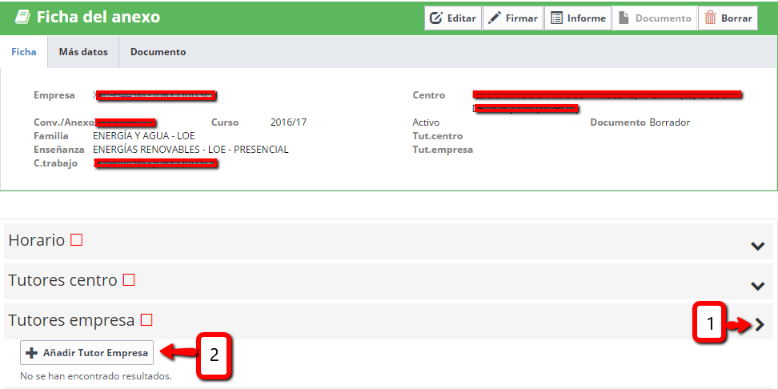Toggle the red square beside Tutores centro

pos(128,280)
